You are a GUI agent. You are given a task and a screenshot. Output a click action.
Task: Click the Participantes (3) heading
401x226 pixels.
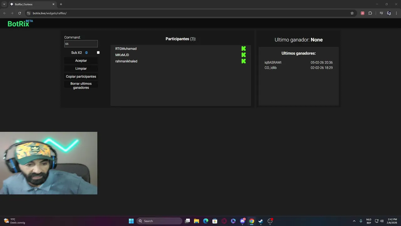point(181,39)
